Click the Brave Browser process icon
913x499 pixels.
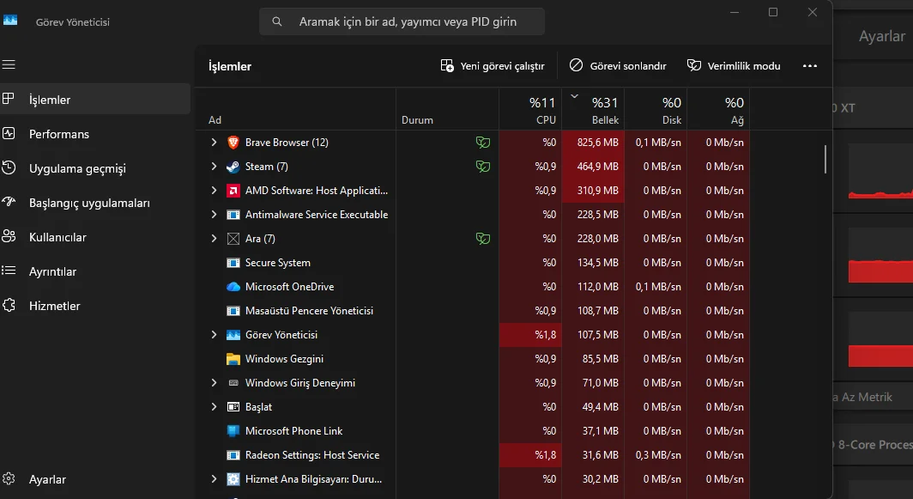coord(233,143)
